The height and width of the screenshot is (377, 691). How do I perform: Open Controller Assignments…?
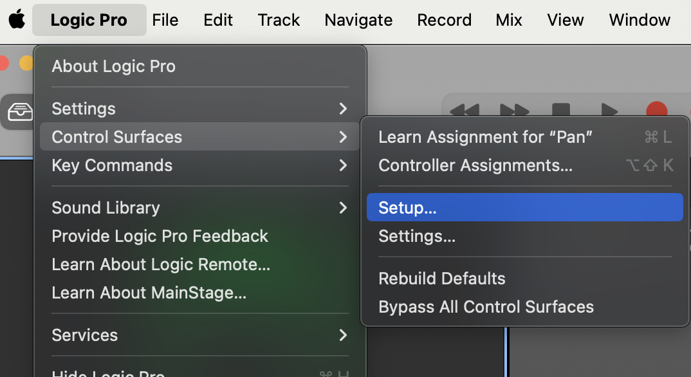pos(525,165)
